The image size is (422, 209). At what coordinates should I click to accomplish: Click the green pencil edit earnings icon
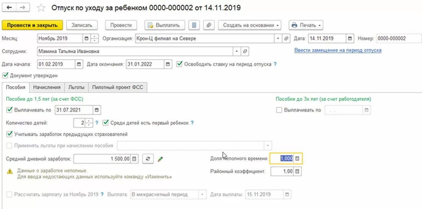160,159
